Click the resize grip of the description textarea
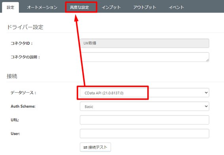Viewport: 224px width, 155px height. [207, 60]
